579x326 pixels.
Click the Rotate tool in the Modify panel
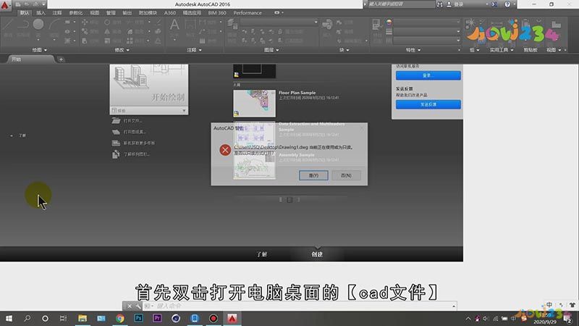pos(112,22)
